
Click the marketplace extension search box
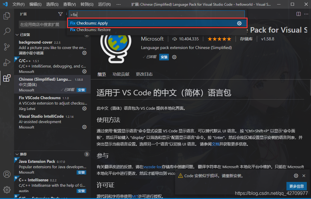43,25
